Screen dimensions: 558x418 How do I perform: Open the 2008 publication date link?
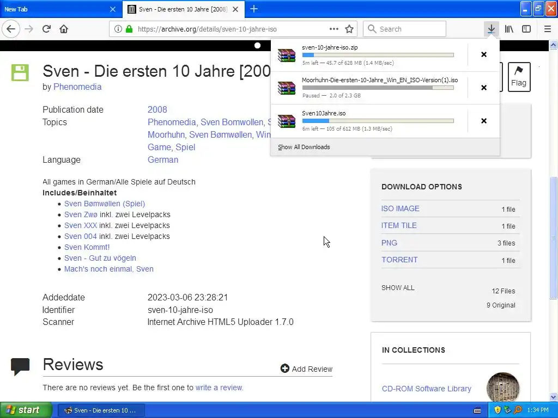[x=157, y=109]
